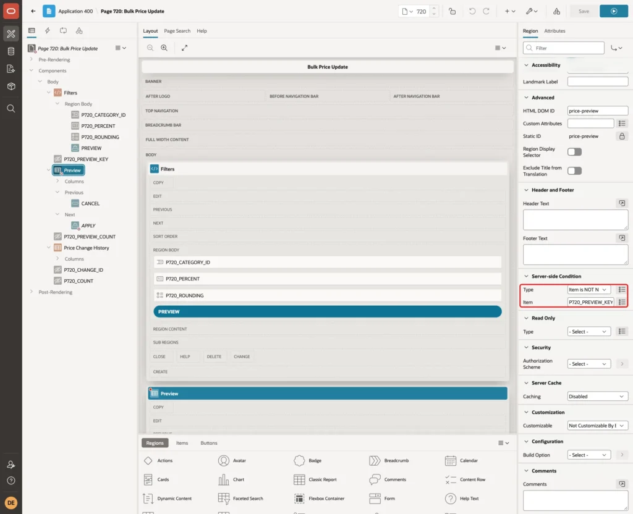Open Comments code editor icon
Screen dimensions: 633x514
[622, 484]
